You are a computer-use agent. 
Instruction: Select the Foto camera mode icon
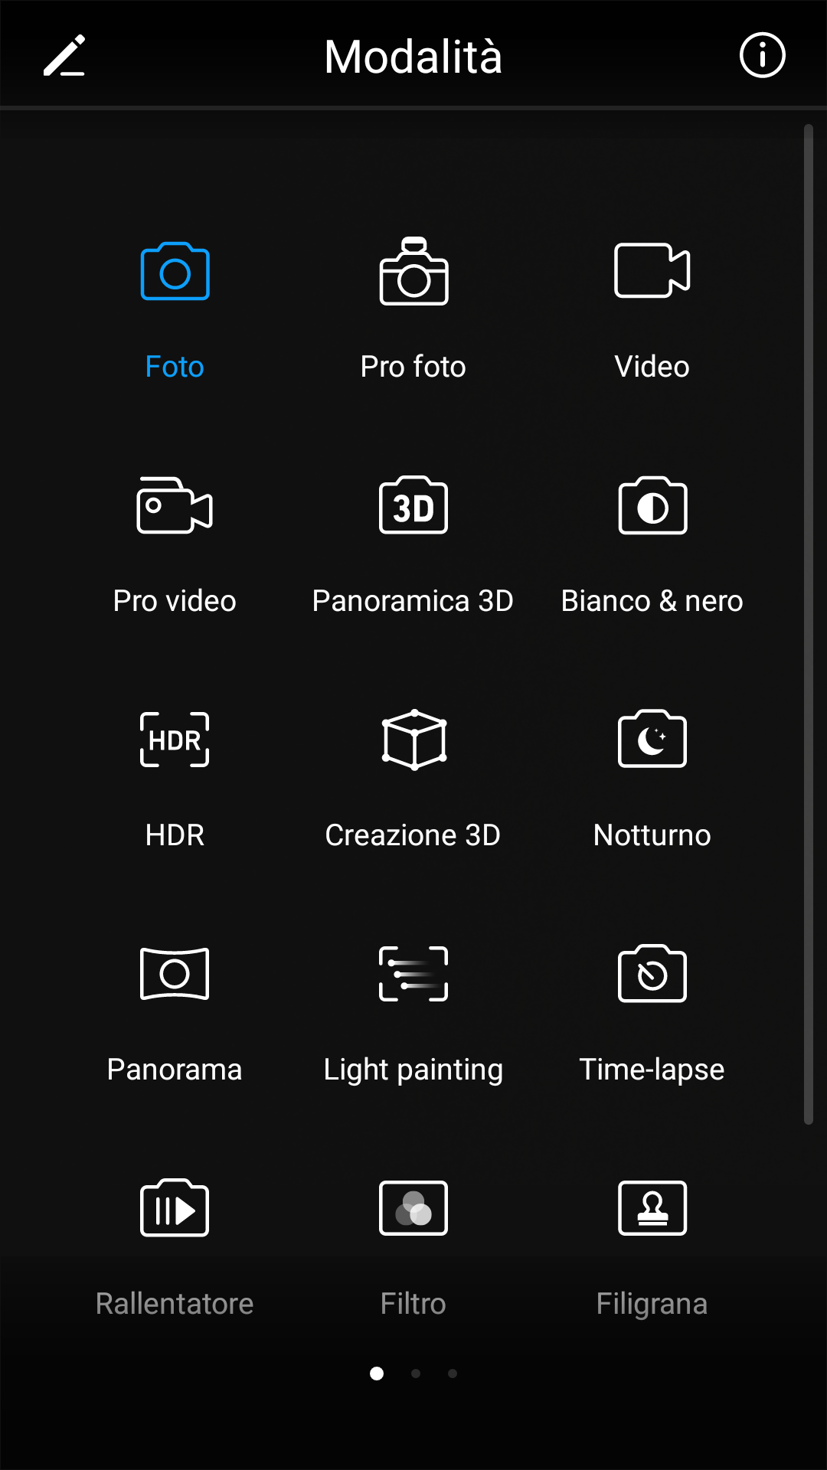pos(175,272)
